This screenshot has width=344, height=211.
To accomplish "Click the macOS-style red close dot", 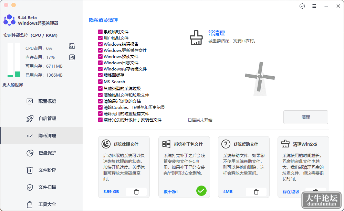I will 6,5.
